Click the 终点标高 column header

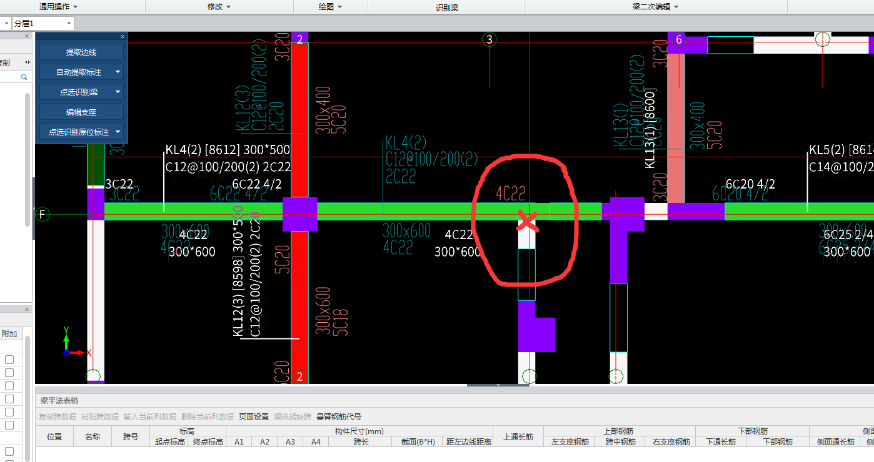tap(207, 441)
